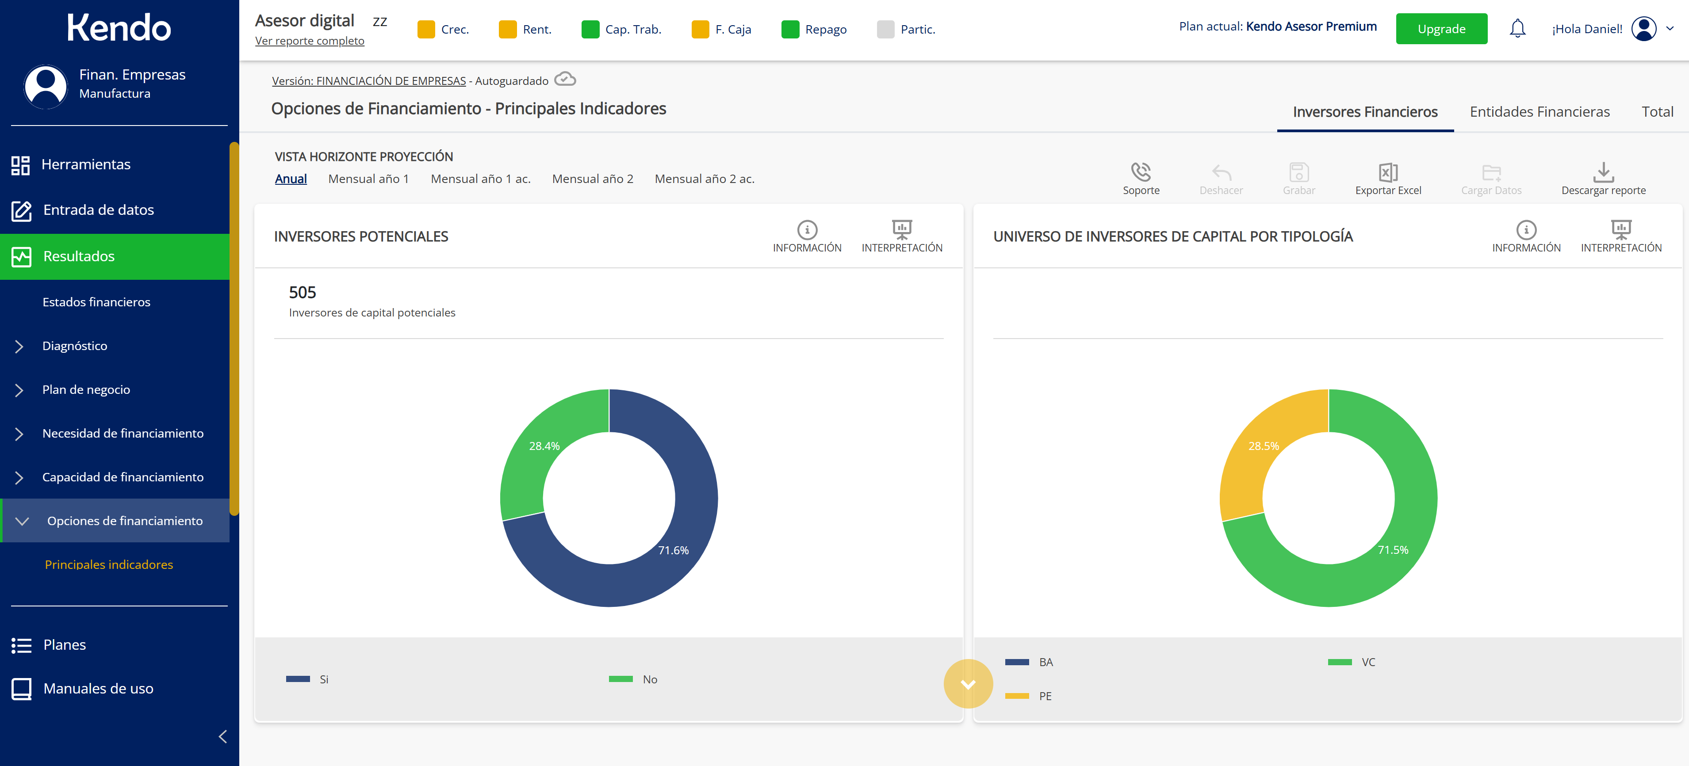The width and height of the screenshot is (1689, 766).
Task: Click the Descargar reporte download icon
Action: (1603, 171)
